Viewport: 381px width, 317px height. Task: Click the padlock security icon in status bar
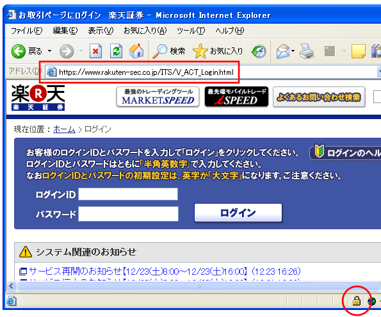coord(357,301)
